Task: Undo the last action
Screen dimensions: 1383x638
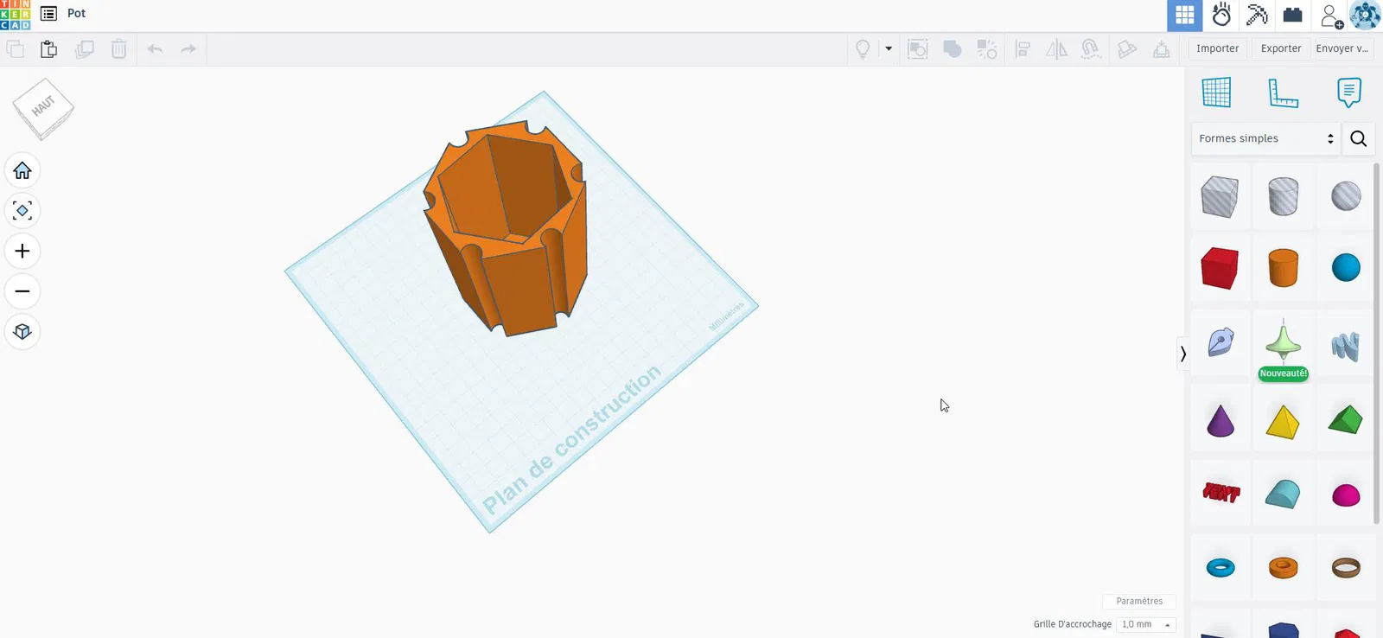Action: [x=155, y=49]
